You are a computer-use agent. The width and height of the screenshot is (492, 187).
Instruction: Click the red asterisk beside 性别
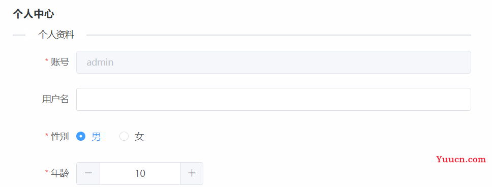(47, 135)
